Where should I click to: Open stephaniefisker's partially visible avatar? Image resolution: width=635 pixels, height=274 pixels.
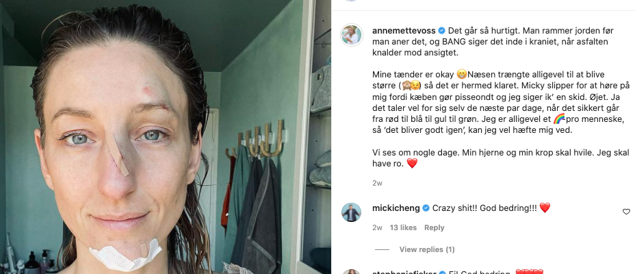(352, 271)
